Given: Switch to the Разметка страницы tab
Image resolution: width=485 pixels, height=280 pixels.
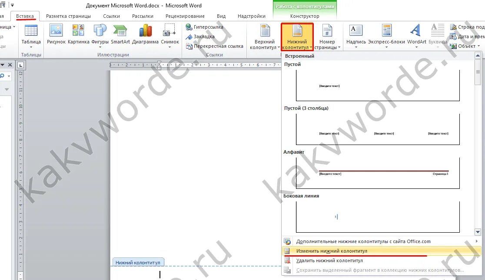Looking at the screenshot, I should [68, 16].
